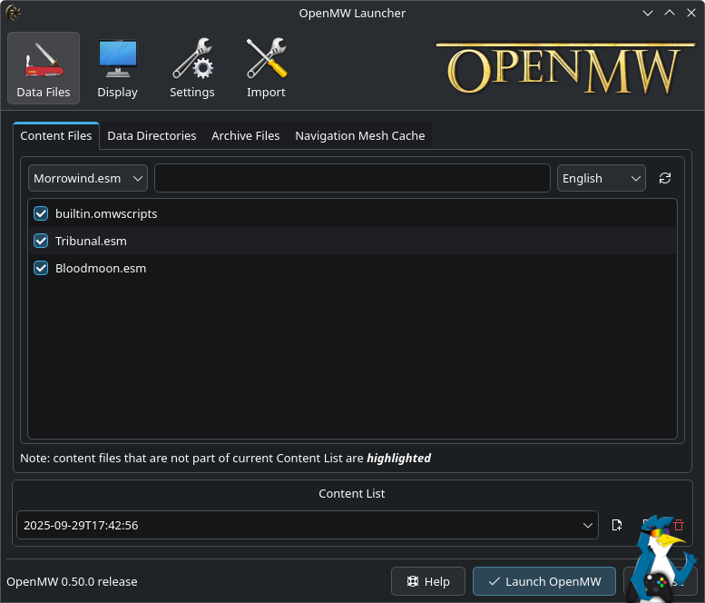Switch to the Archive Files tab

click(245, 136)
